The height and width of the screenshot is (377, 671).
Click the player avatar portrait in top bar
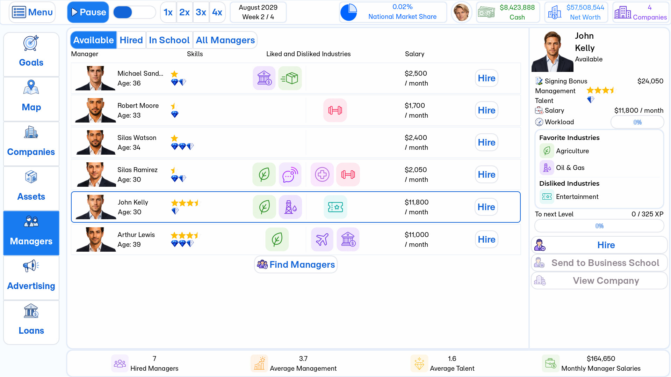pos(461,12)
